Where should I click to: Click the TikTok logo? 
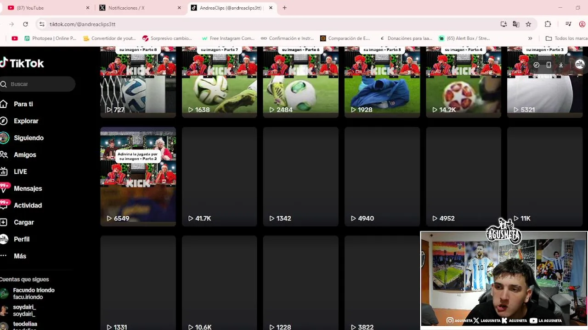[x=22, y=63]
